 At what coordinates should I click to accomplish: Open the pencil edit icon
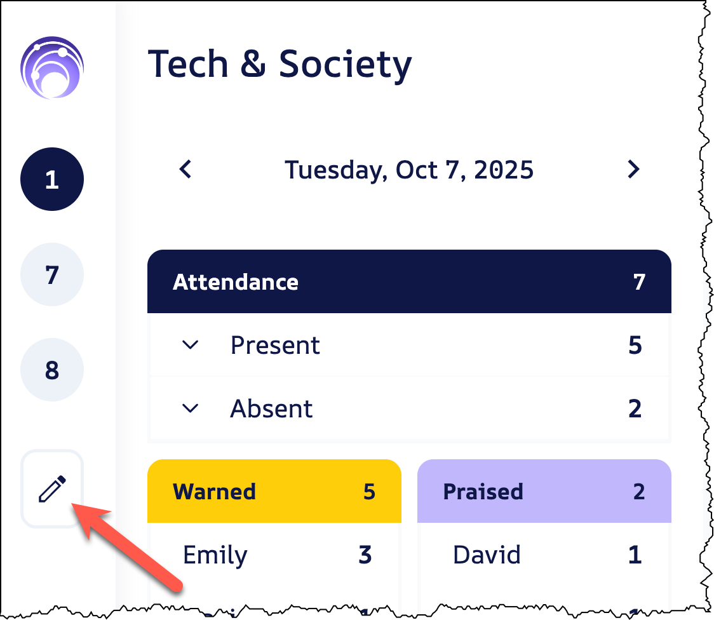click(52, 489)
